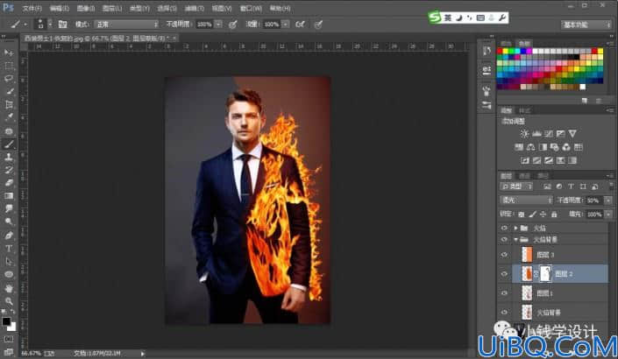The image size is (618, 359).
Task: Toggle pressure control for opacity
Action: pyautogui.click(x=233, y=25)
